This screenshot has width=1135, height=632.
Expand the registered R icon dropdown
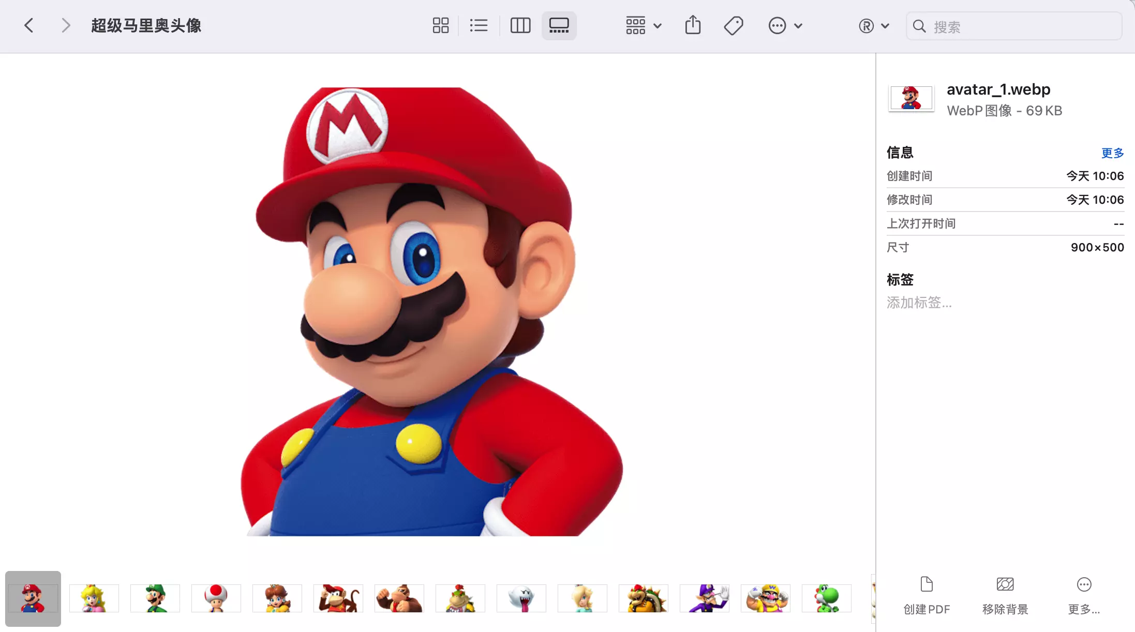click(x=873, y=25)
